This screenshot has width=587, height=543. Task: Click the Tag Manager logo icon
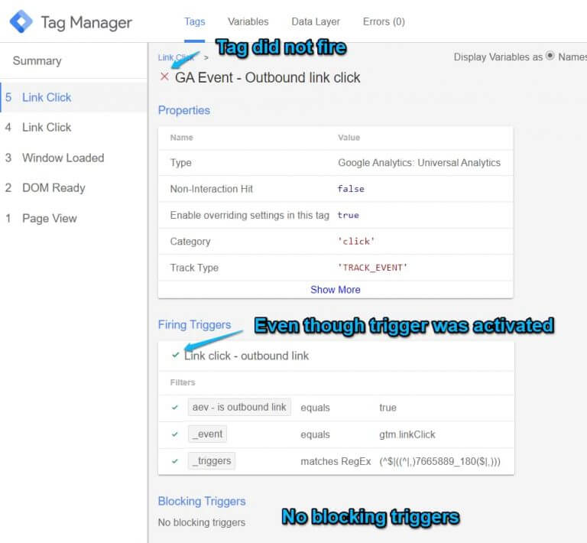(x=21, y=22)
